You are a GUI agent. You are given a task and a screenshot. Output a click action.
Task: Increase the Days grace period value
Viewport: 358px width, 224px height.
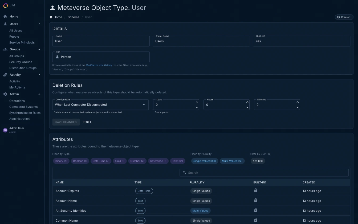tap(197, 102)
